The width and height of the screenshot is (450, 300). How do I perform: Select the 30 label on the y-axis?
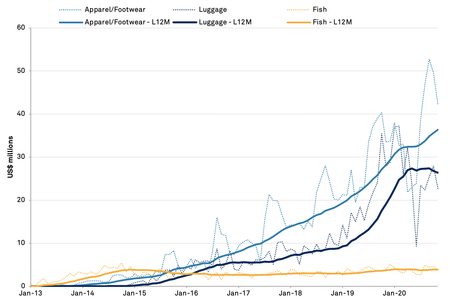21,157
